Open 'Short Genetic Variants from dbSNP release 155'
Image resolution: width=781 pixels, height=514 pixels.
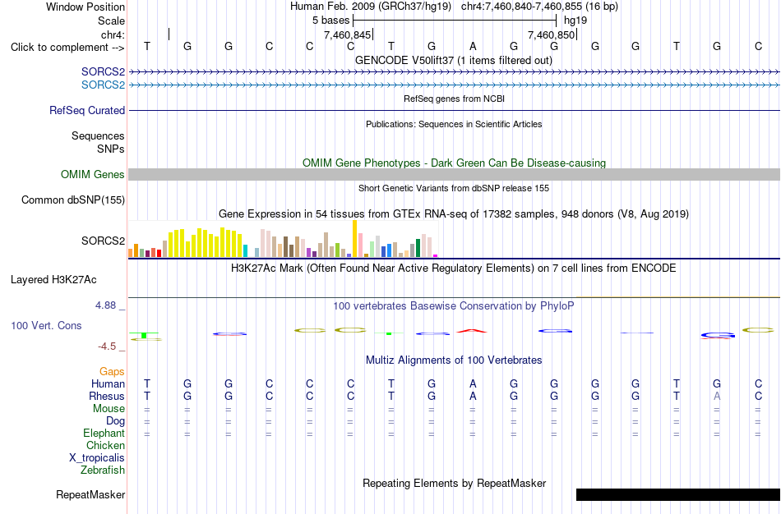454,188
